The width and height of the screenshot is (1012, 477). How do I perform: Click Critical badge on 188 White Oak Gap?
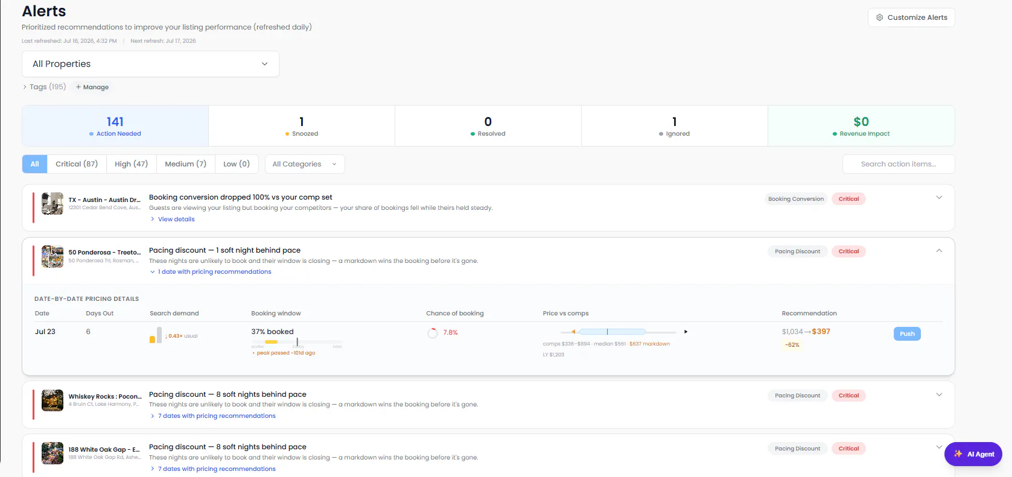(848, 449)
